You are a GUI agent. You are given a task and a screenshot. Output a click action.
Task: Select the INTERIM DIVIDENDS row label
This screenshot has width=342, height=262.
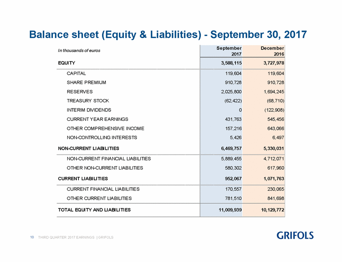click(89, 110)
